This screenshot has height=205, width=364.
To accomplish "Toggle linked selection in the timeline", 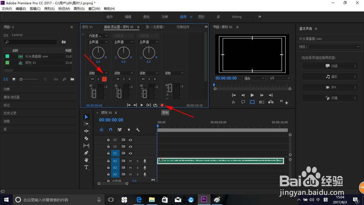I will (x=119, y=130).
